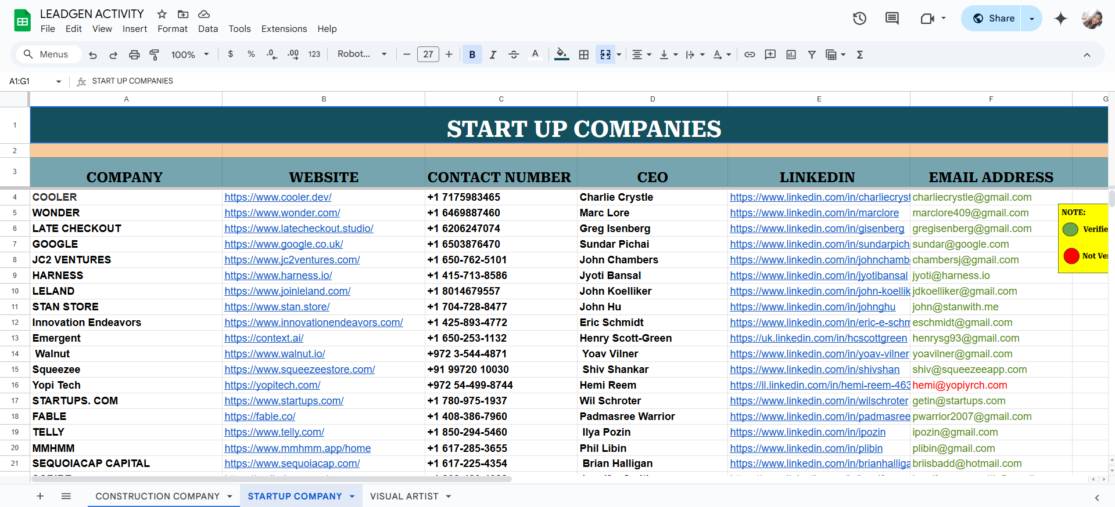Toggle bold formatting

(x=472, y=55)
